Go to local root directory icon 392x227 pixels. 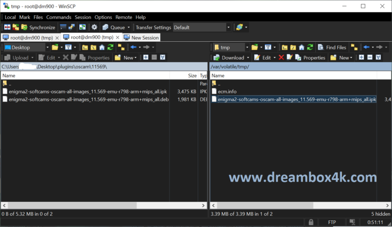(x=93, y=47)
